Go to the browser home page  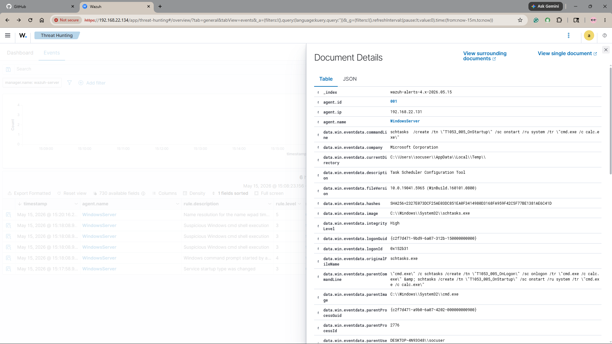point(42,20)
